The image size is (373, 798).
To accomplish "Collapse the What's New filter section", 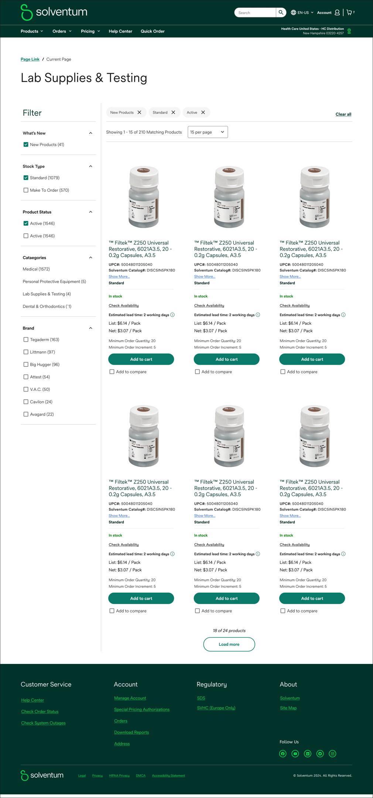I will tap(90, 133).
